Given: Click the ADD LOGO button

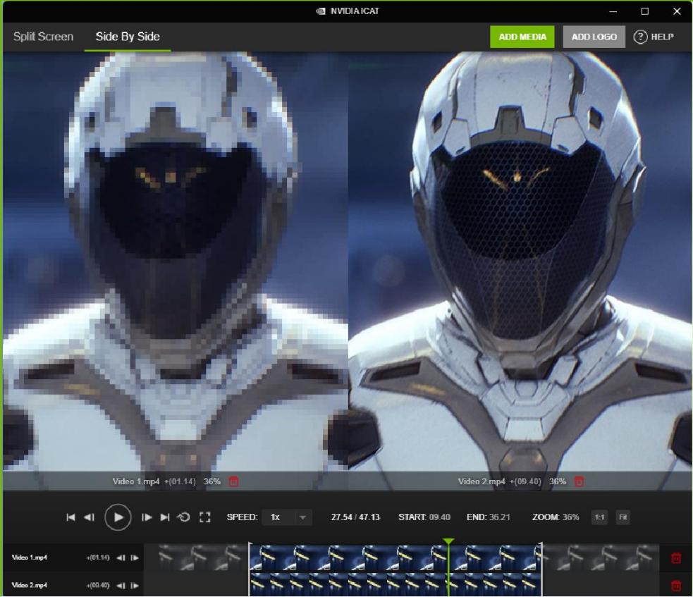Looking at the screenshot, I should tap(594, 37).
